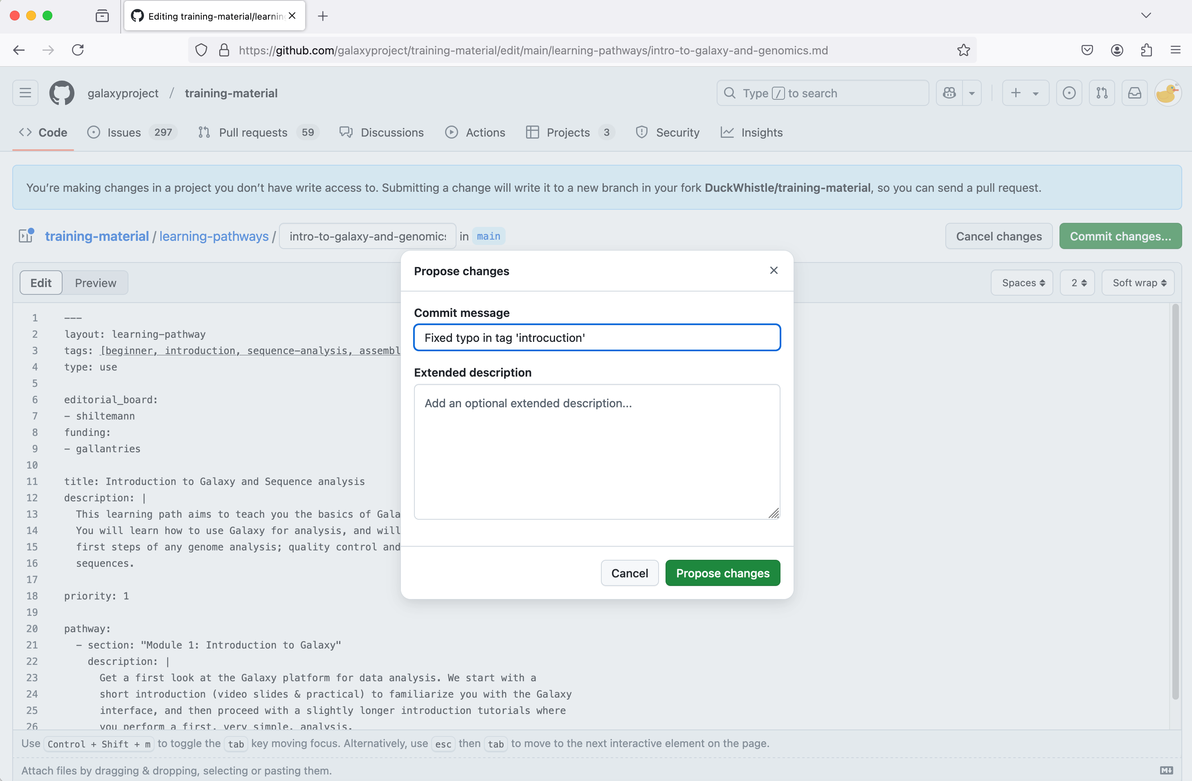This screenshot has width=1192, height=781.
Task: Switch to the Preview editor tab
Action: tap(96, 283)
